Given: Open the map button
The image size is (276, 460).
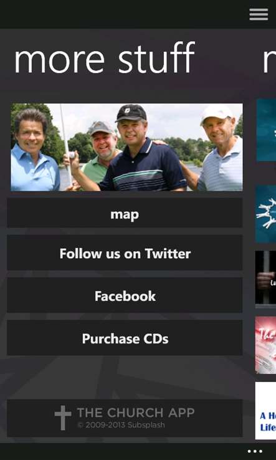Looking at the screenshot, I should click(x=125, y=213).
